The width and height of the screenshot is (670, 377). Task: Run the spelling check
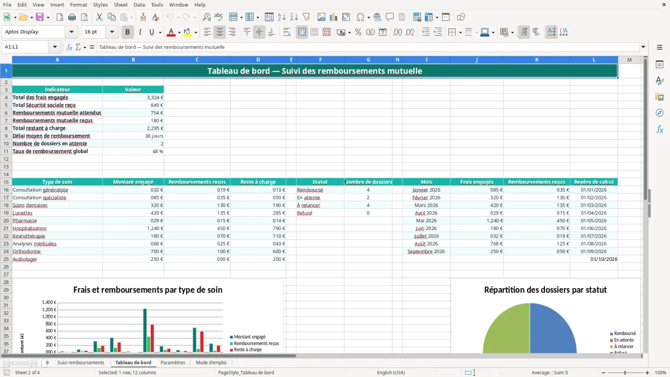click(x=219, y=17)
